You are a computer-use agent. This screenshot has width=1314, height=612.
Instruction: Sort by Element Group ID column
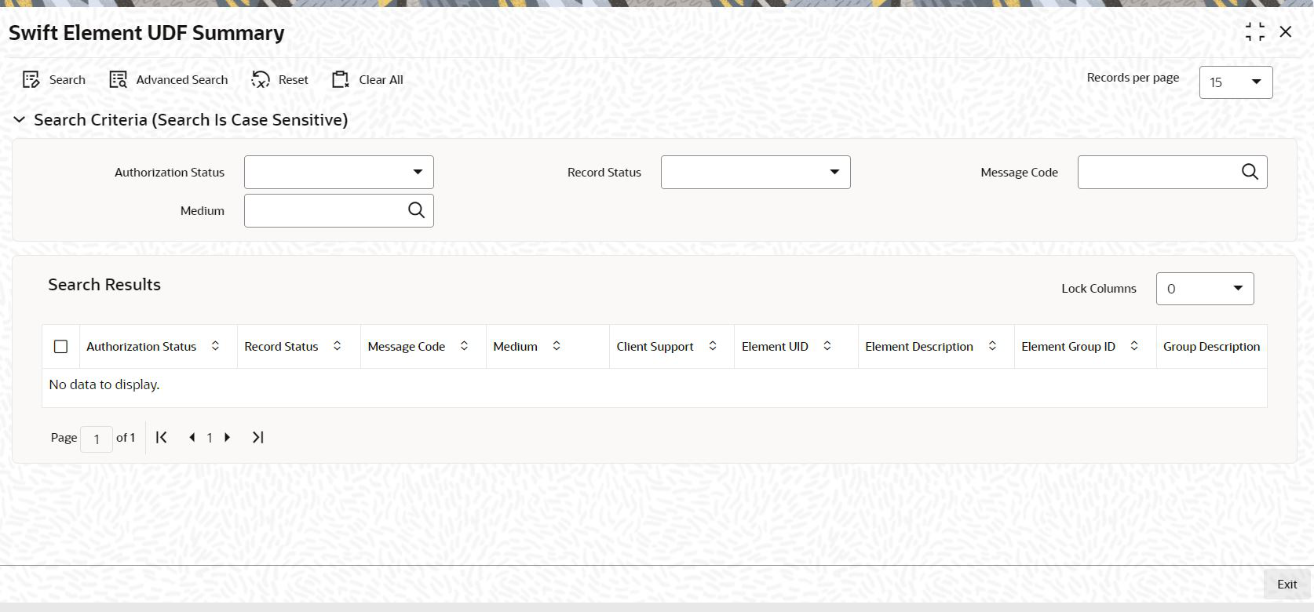click(1134, 346)
